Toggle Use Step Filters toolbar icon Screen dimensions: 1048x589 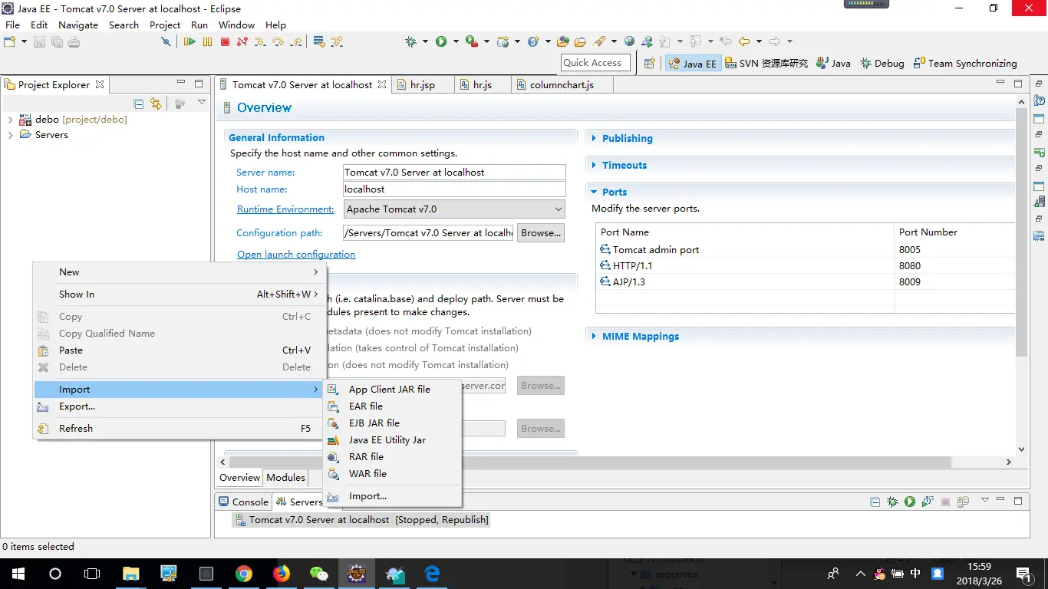pos(337,42)
